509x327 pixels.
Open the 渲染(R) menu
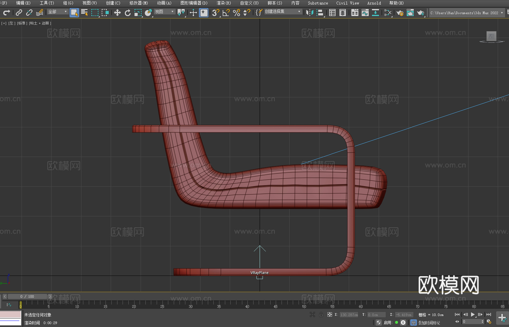click(x=224, y=3)
